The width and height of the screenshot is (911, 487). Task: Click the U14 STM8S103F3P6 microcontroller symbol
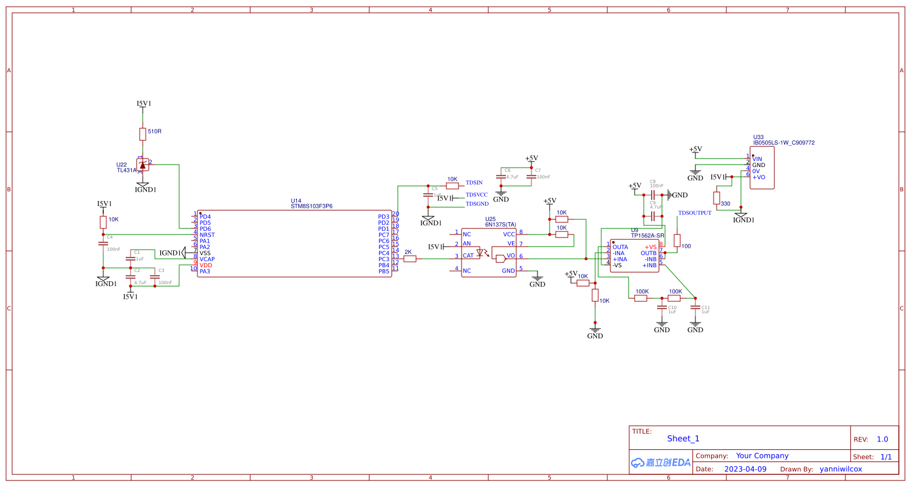[296, 243]
